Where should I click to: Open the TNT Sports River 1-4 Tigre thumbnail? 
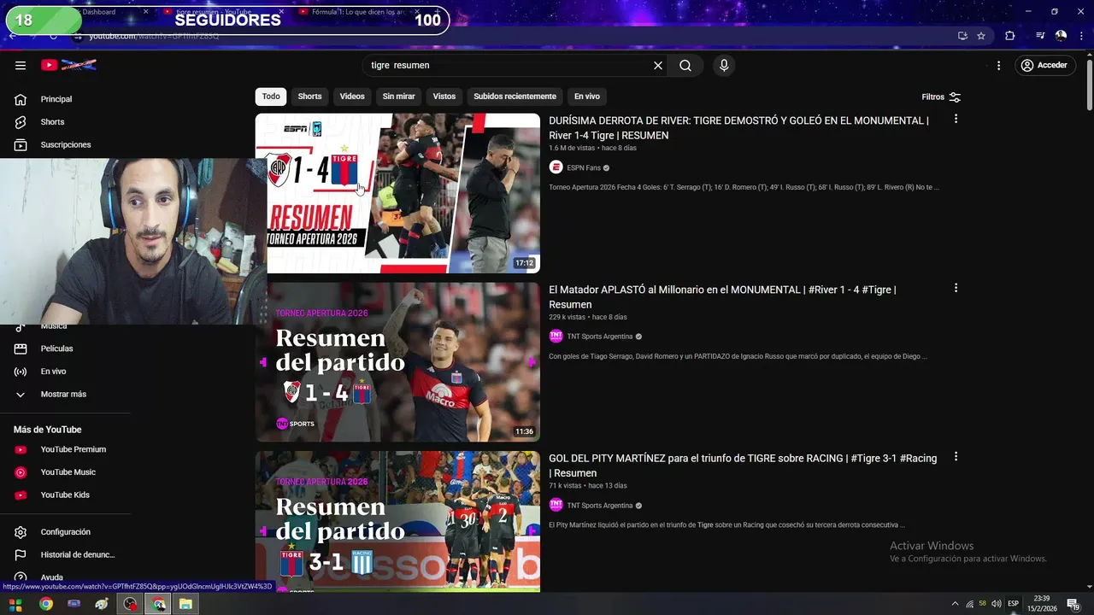[x=397, y=362]
